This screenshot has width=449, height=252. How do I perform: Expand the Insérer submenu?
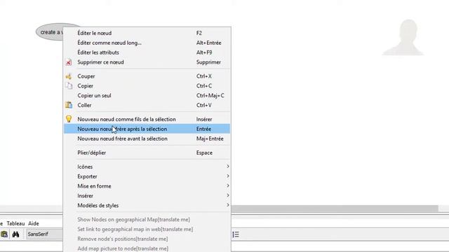pyautogui.click(x=147, y=196)
